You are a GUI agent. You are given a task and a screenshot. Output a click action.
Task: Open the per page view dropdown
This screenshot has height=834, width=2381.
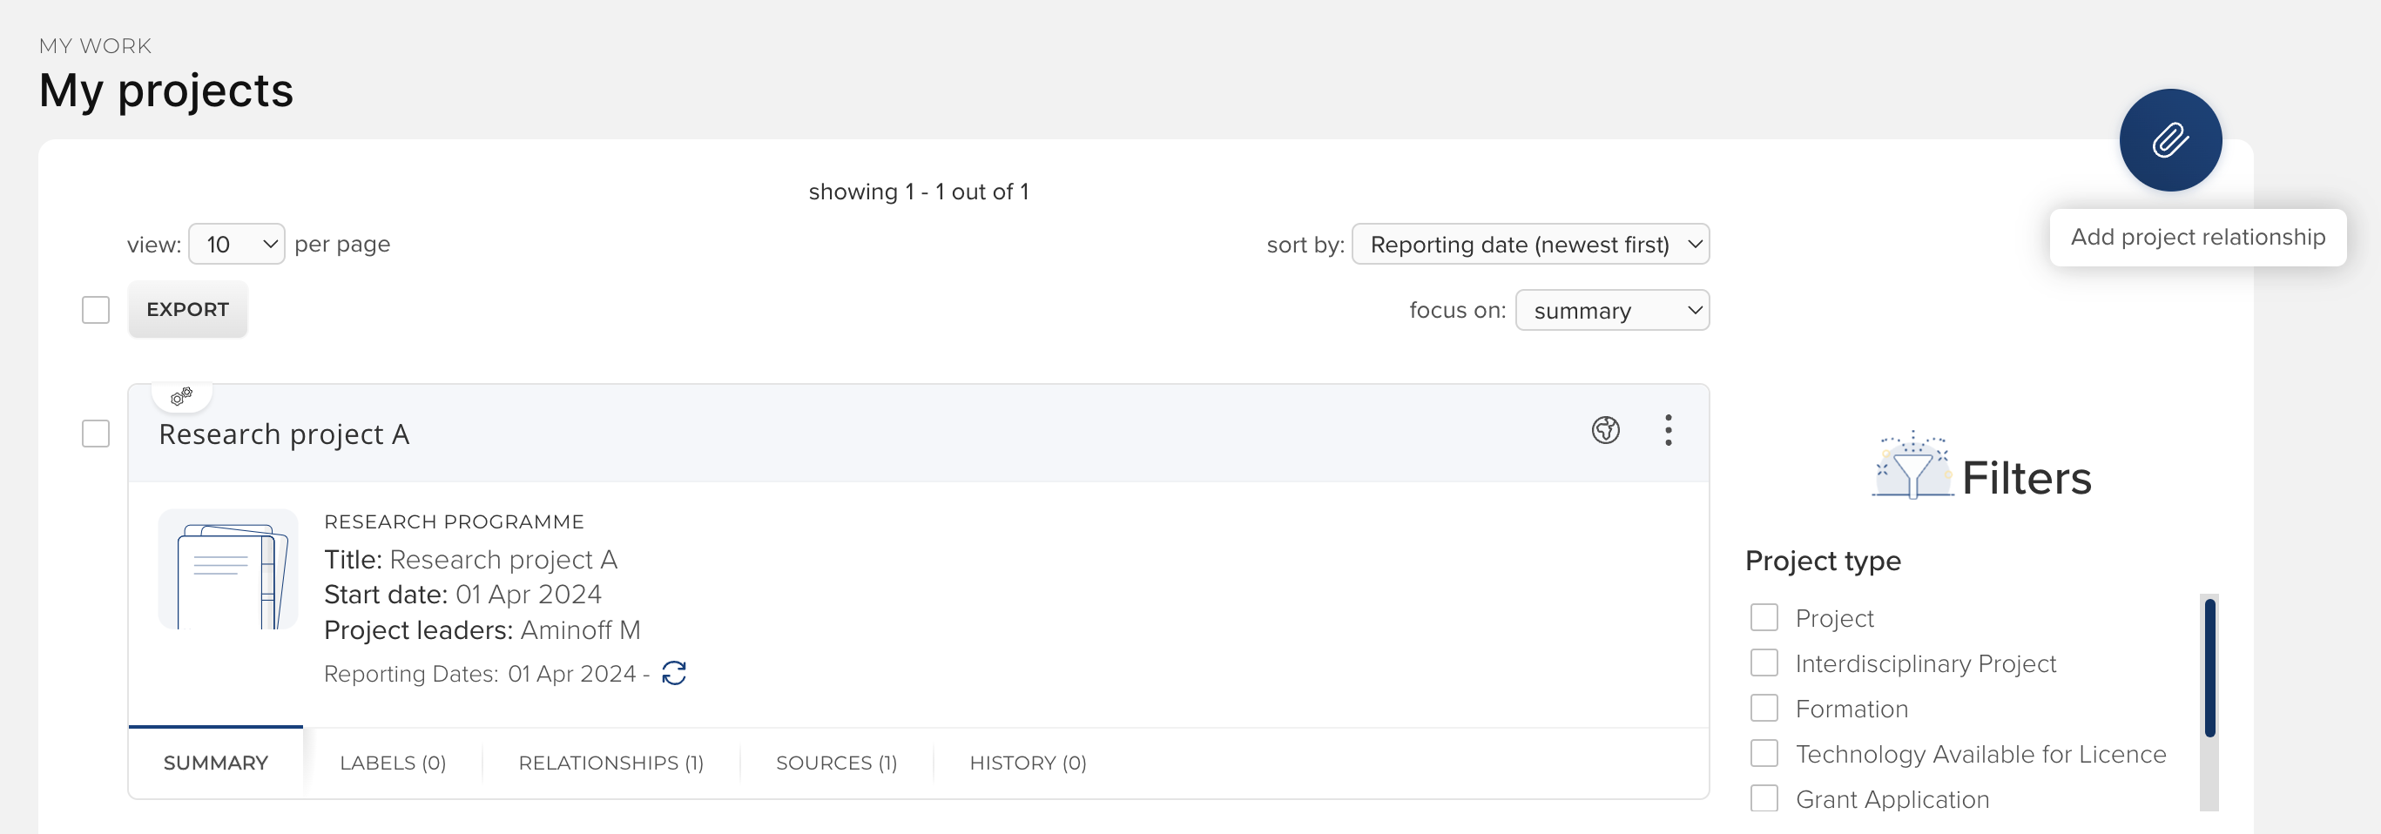tap(237, 244)
